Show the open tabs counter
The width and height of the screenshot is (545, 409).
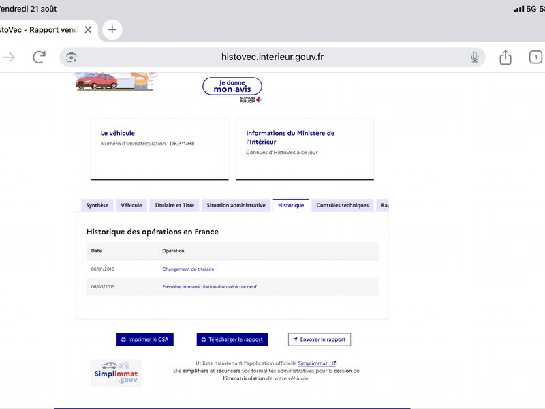(535, 57)
